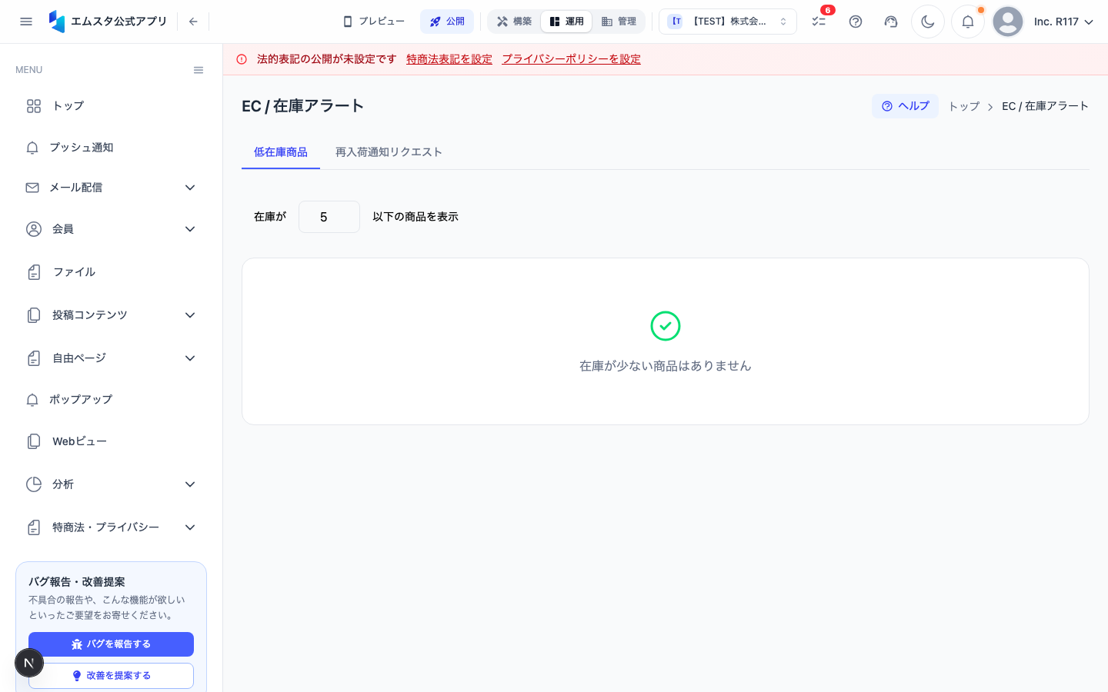This screenshot has height=692, width=1108.
Task: Open プッシュ通知 in the sidebar
Action: click(111, 148)
